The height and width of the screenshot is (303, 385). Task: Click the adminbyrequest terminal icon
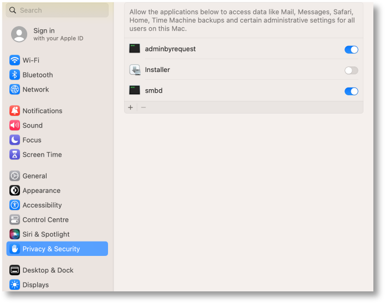(135, 49)
